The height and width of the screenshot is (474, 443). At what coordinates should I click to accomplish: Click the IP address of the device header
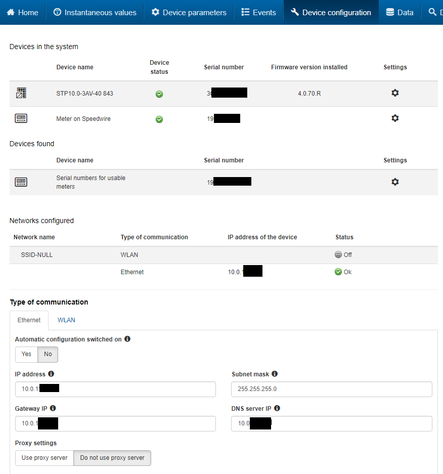262,237
